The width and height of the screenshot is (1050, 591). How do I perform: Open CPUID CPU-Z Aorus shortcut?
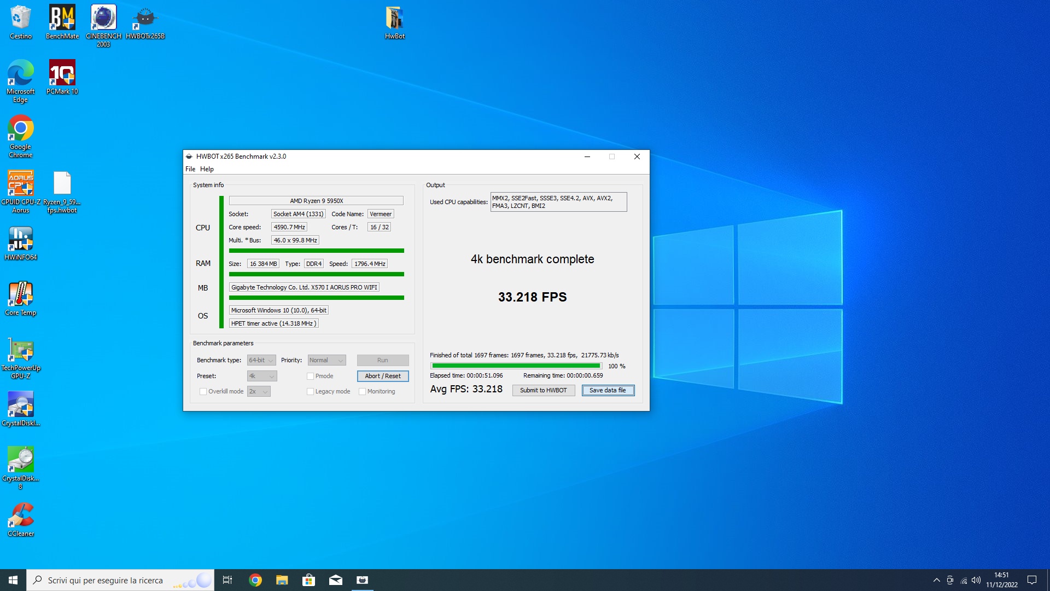(x=21, y=192)
